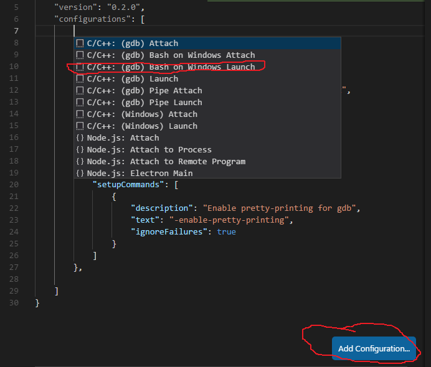Click the Add Configuration... button
This screenshot has width=431, height=367.
coord(374,348)
